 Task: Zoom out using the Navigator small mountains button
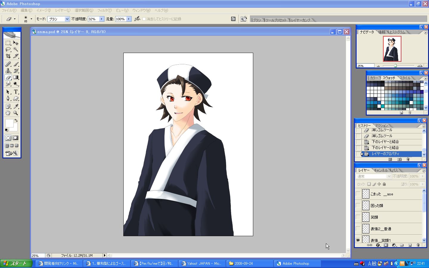tap(378, 66)
